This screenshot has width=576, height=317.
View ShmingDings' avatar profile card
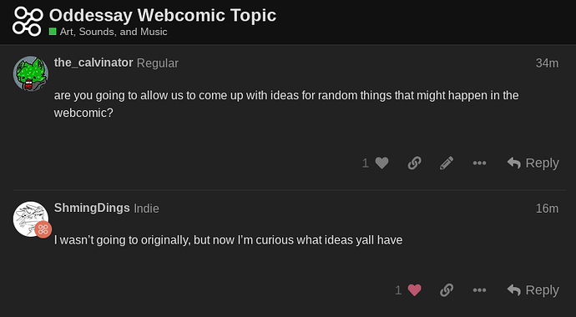(31, 219)
